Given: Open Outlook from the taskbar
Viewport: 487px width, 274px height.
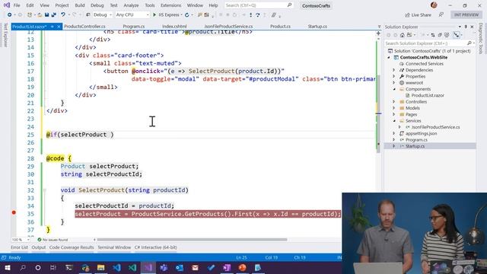Looking at the screenshot, I should pos(180,267).
